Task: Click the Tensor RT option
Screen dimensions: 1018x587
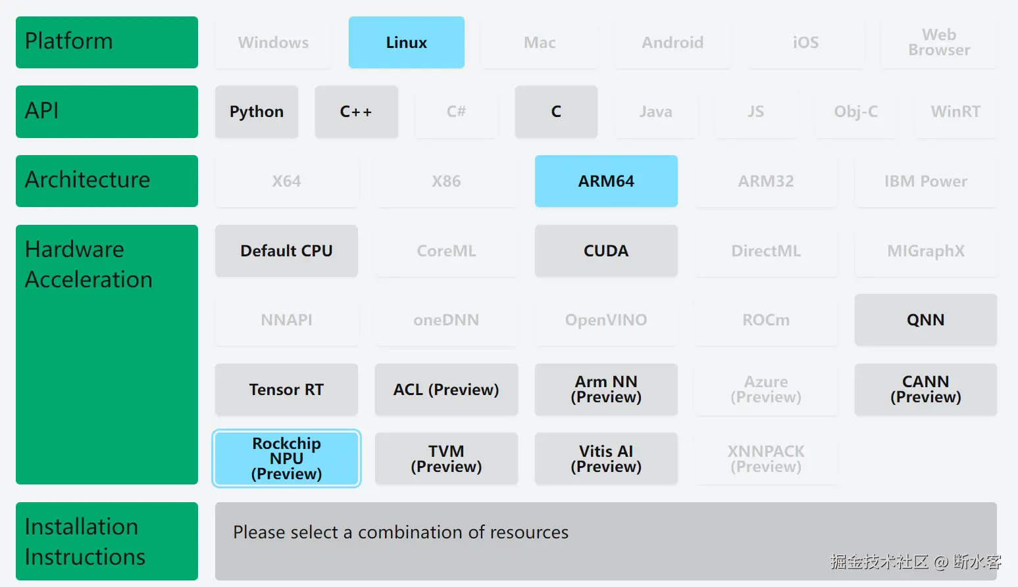Action: click(x=286, y=390)
